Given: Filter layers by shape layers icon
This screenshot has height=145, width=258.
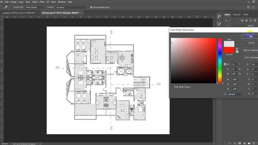Looking at the screenshot, I should tap(255, 21).
